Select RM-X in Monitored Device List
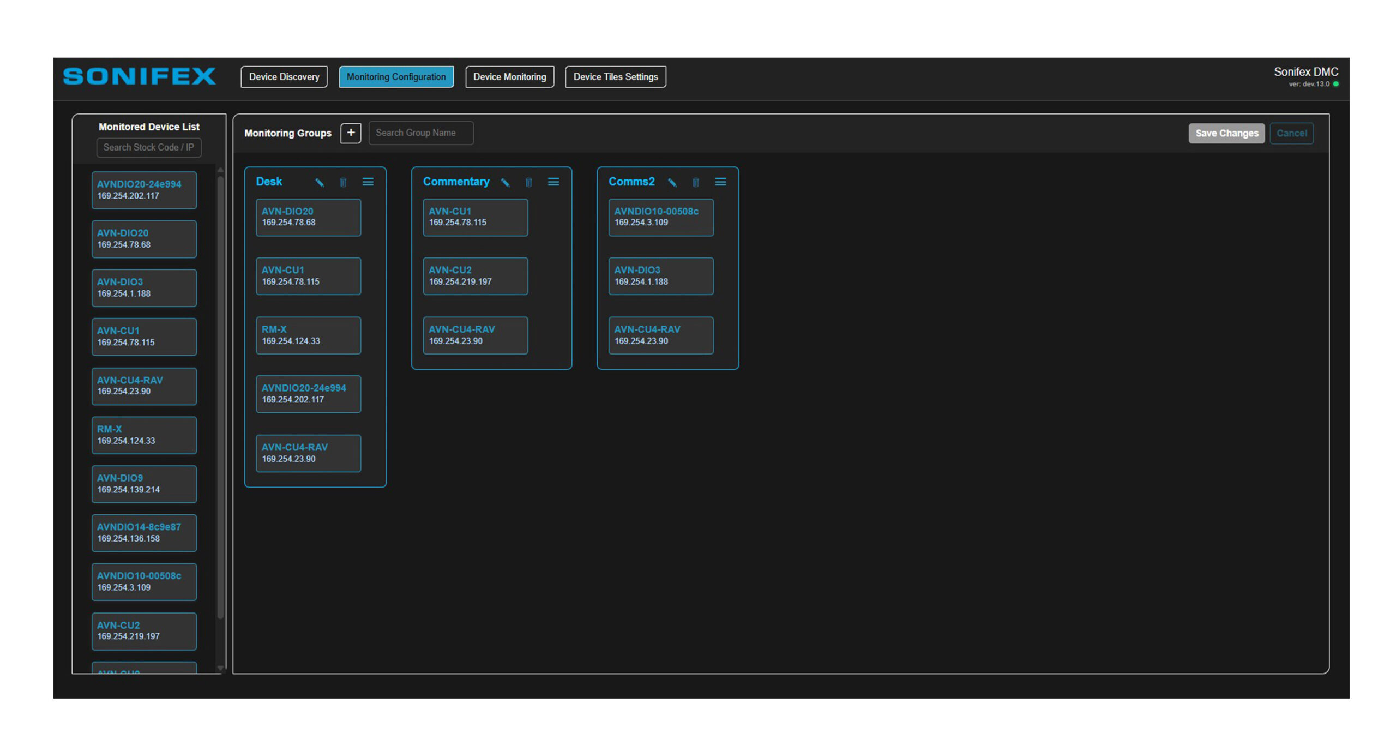Screen dimensions: 1396x739 [144, 435]
